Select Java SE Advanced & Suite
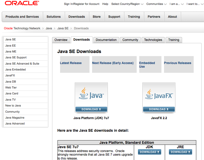 25,64
